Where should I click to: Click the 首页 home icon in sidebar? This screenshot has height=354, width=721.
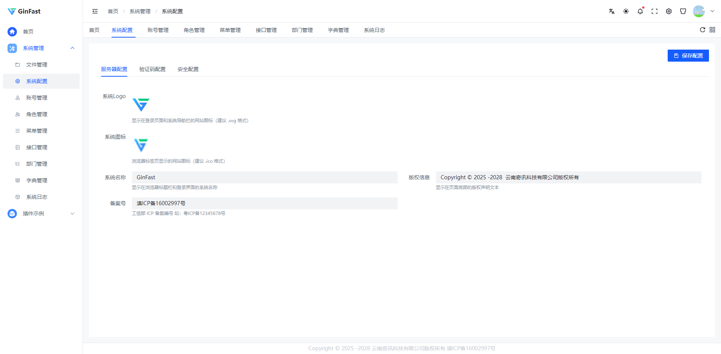12,32
